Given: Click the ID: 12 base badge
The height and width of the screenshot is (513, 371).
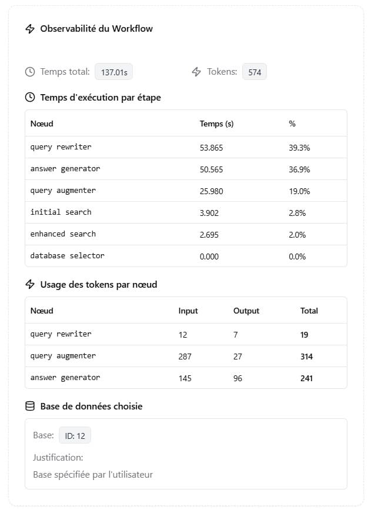Looking at the screenshot, I should 75,435.
